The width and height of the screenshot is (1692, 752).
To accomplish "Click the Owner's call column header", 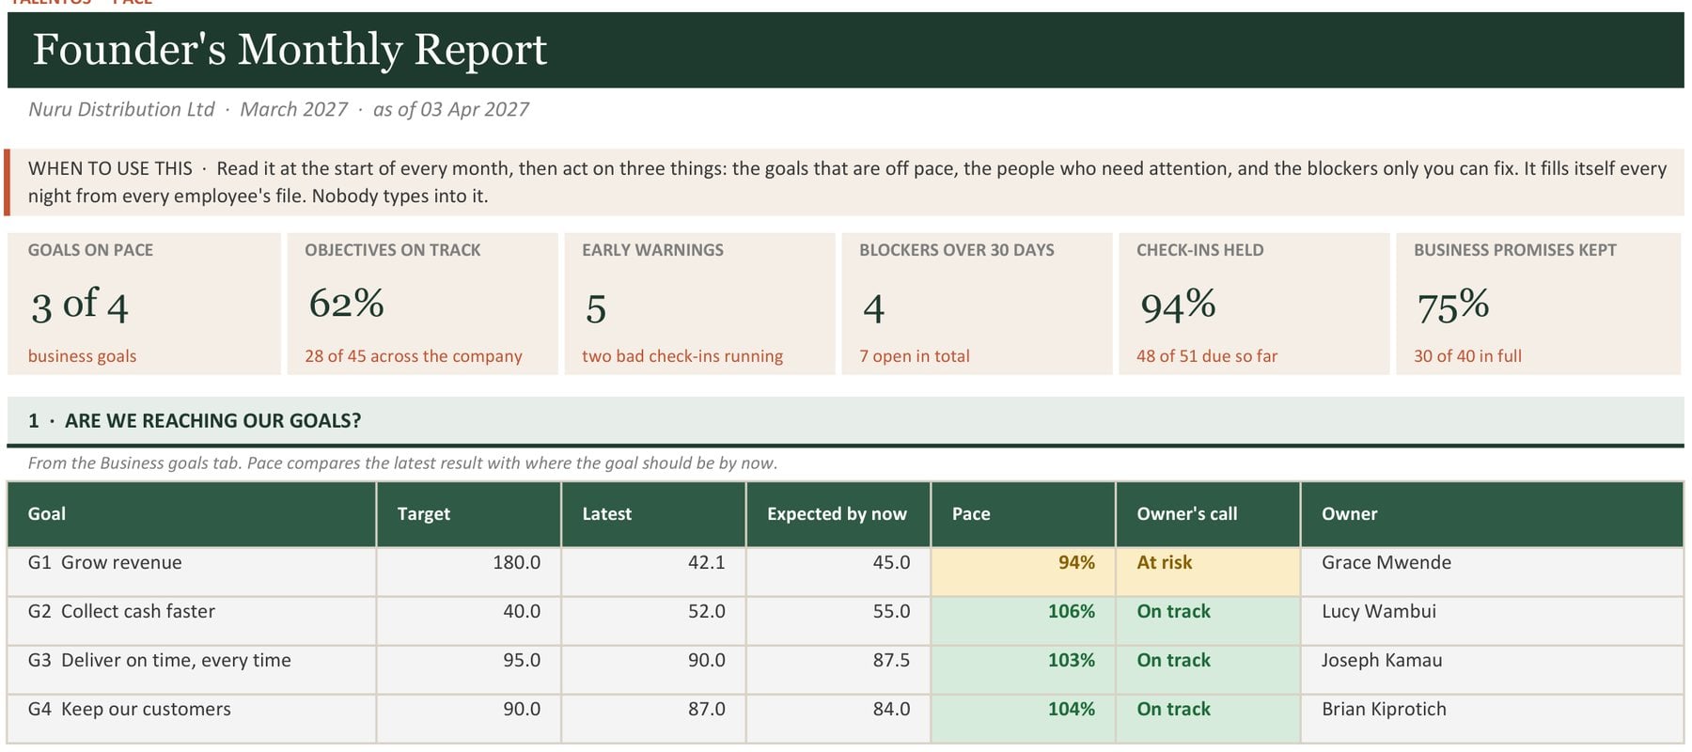I will 1208,514.
